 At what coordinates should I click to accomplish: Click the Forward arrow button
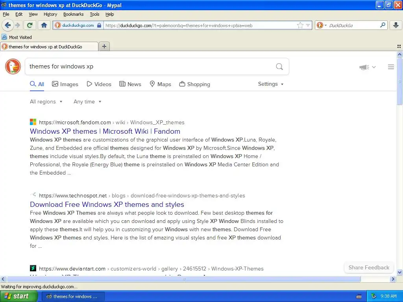click(17, 25)
